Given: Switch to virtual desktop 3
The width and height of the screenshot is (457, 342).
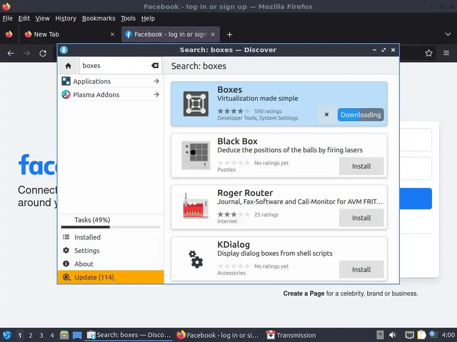Looking at the screenshot, I should coord(42,335).
